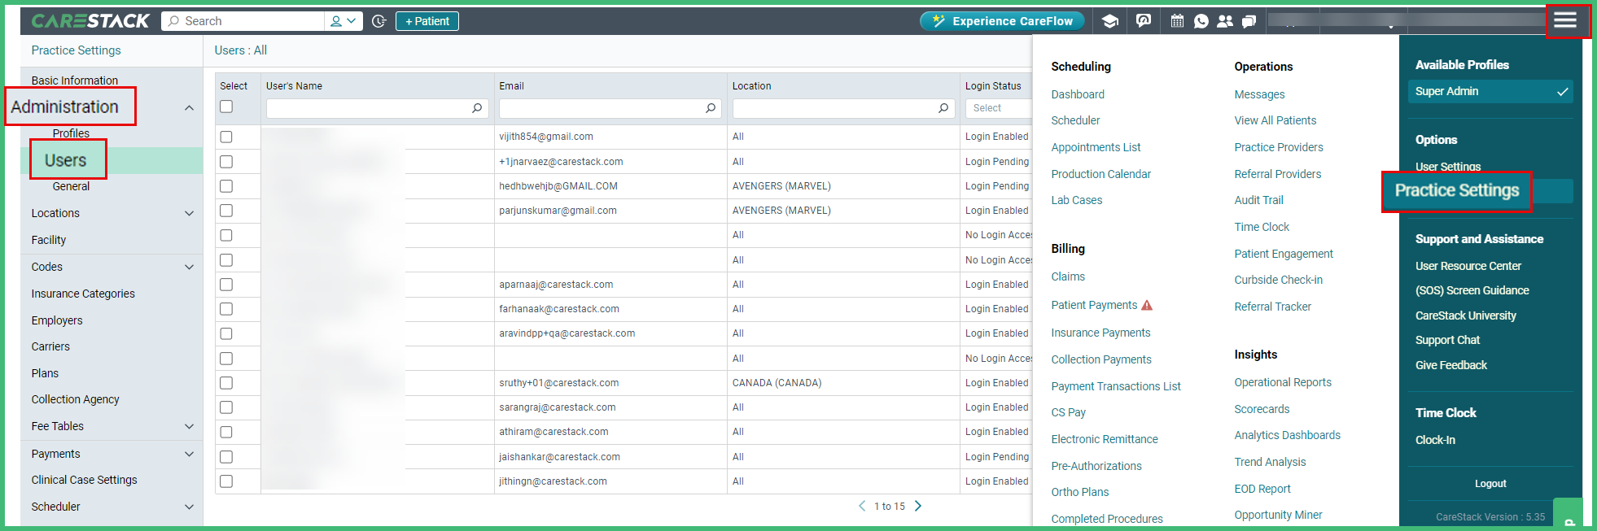Click the User's Name filter search icon

pos(477,108)
